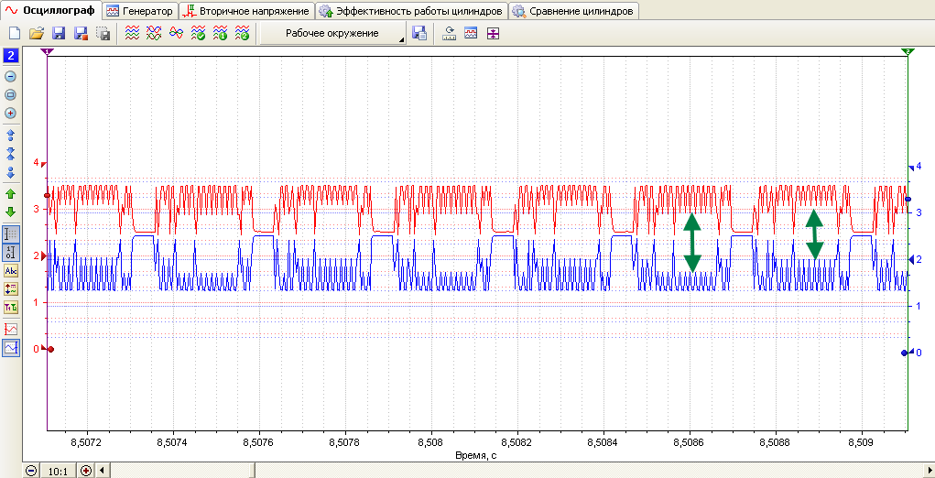The height and width of the screenshot is (478, 935).
Task: Click the time label 8,5086
Action: click(690, 443)
